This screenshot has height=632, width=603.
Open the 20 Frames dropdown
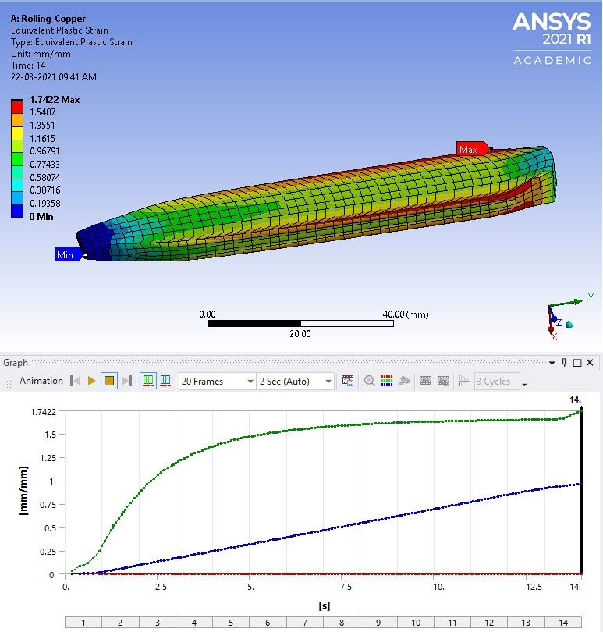pyautogui.click(x=250, y=381)
